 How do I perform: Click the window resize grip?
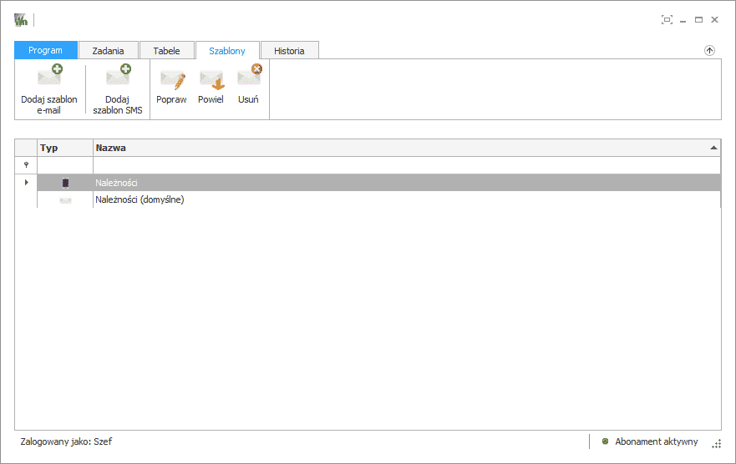coord(716,444)
